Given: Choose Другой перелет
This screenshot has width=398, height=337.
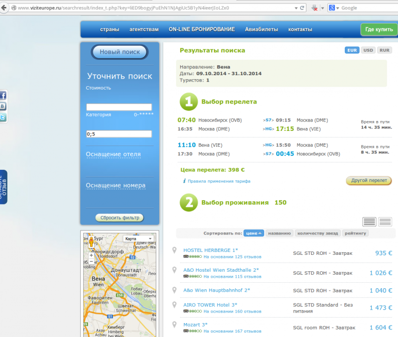Looking at the screenshot, I should (369, 181).
